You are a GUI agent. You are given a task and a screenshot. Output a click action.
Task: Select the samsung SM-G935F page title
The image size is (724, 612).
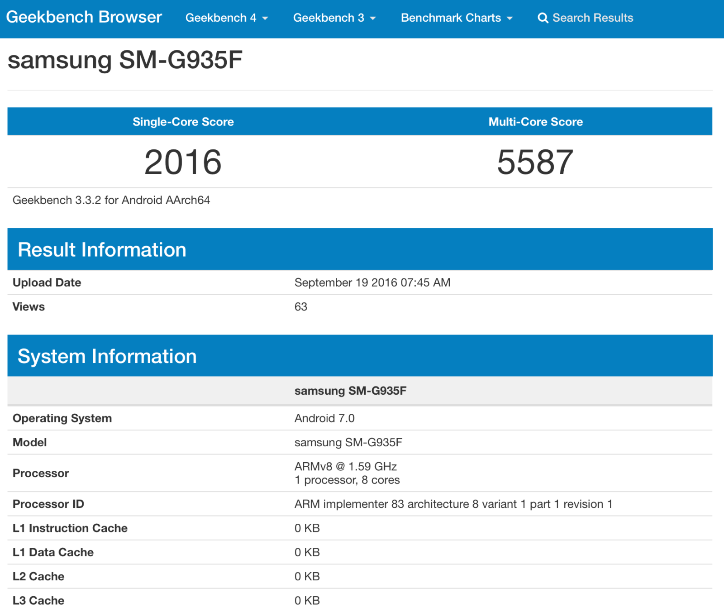click(125, 60)
